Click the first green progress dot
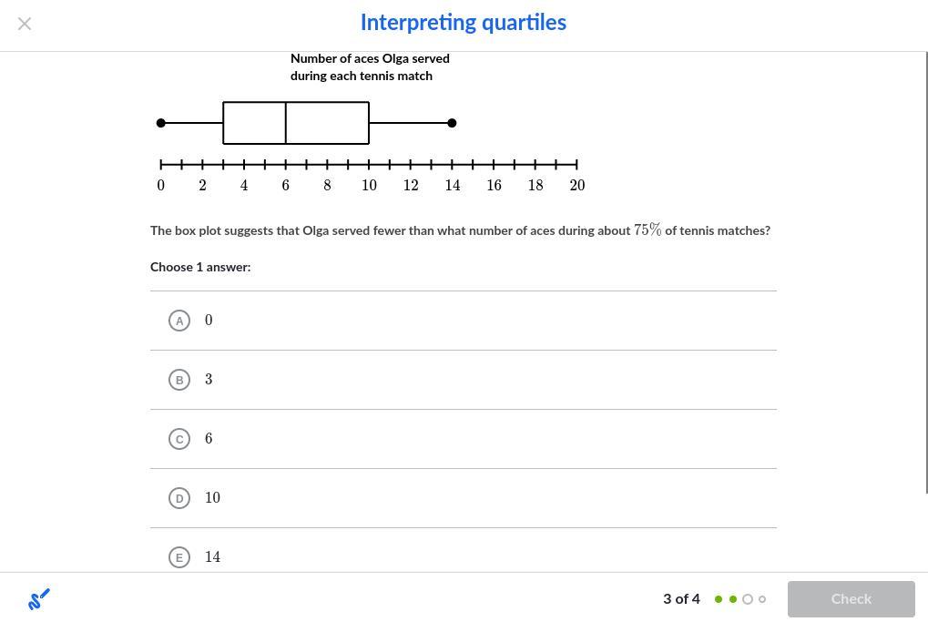 (x=719, y=599)
